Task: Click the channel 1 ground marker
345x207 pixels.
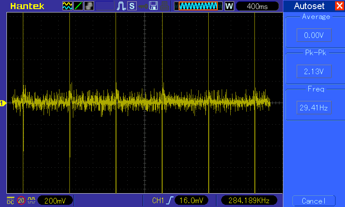Action: (x=3, y=103)
